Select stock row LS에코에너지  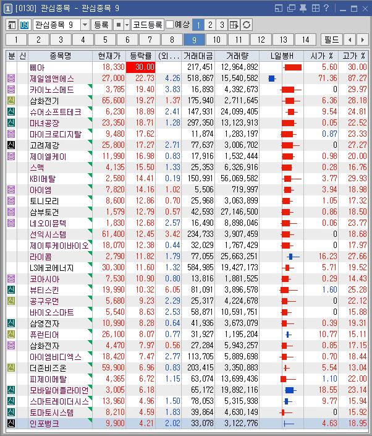(x=187, y=268)
